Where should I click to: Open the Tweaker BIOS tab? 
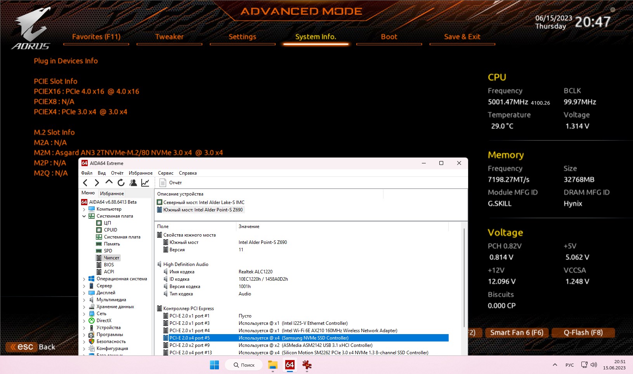click(x=169, y=37)
